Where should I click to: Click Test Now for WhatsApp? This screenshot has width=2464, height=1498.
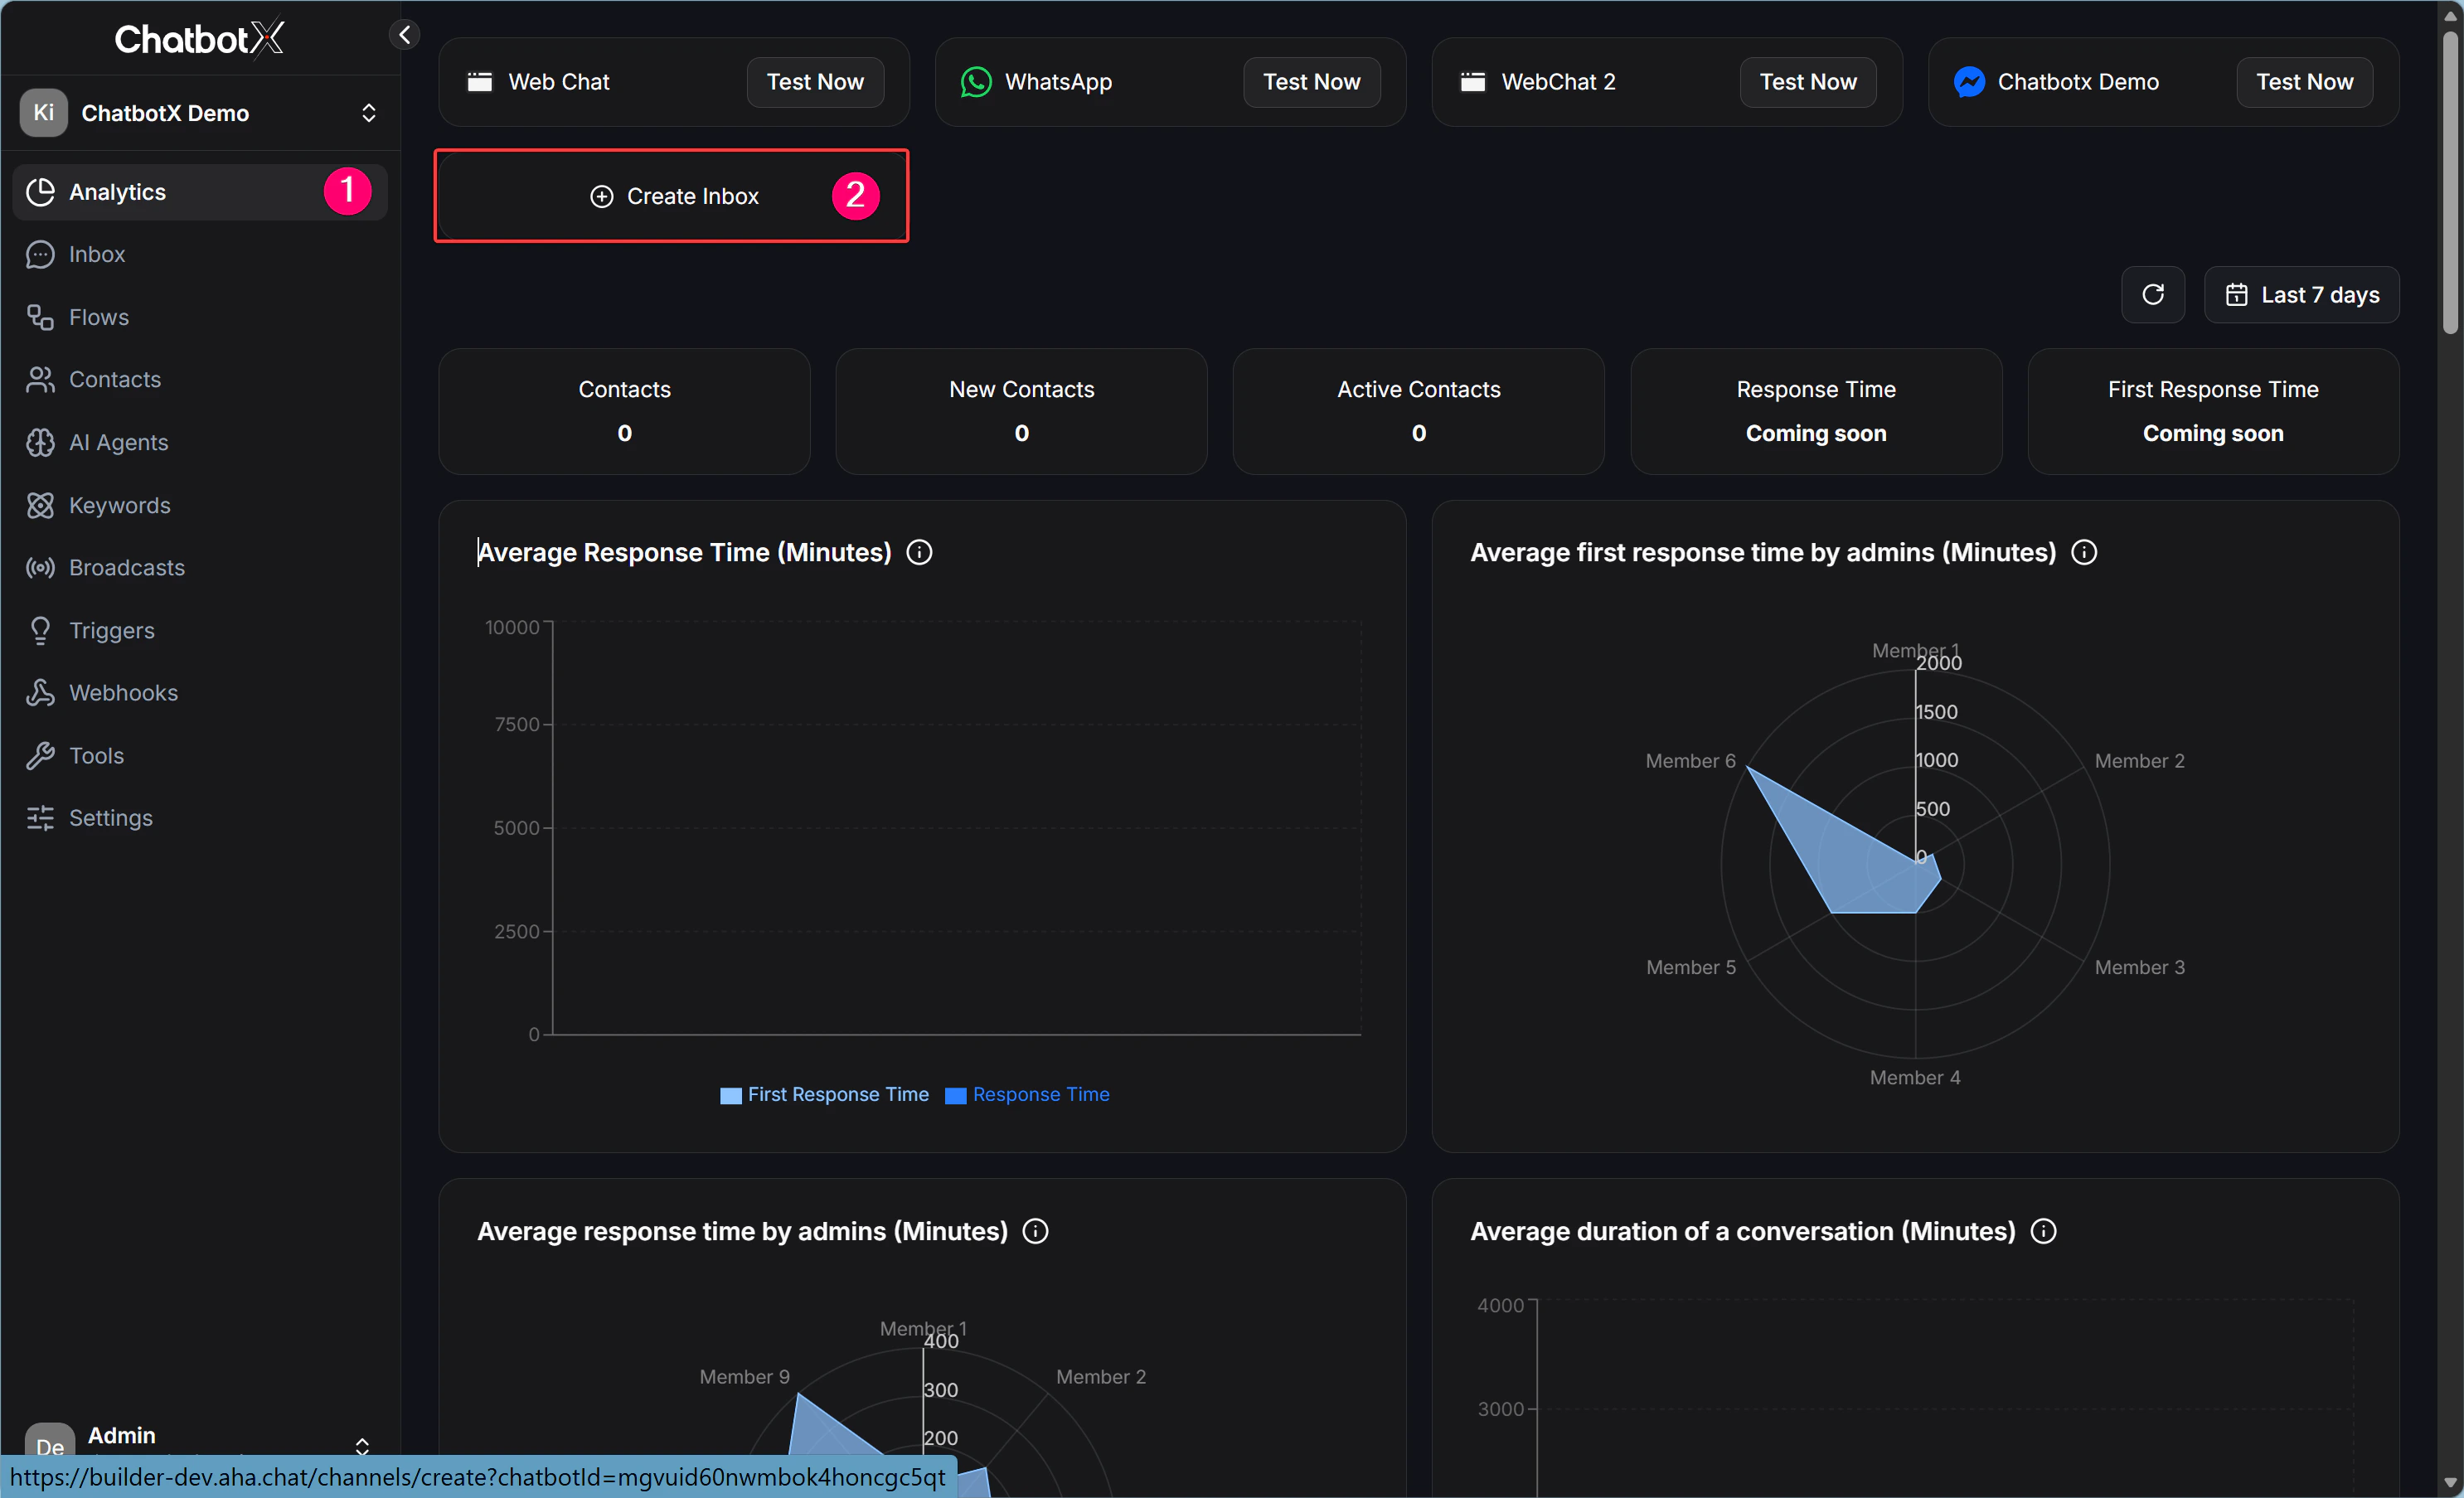click(1311, 82)
